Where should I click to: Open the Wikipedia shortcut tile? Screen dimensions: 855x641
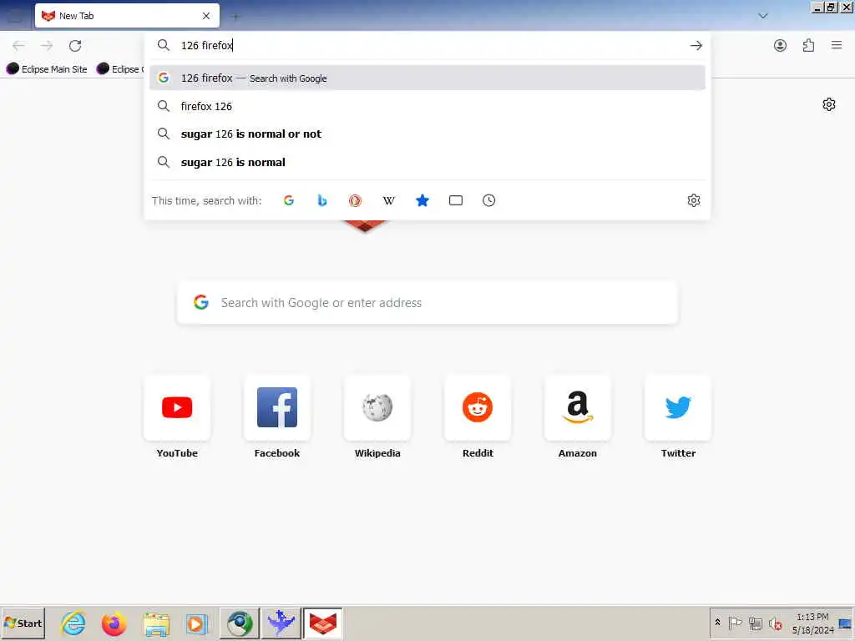pyautogui.click(x=377, y=407)
